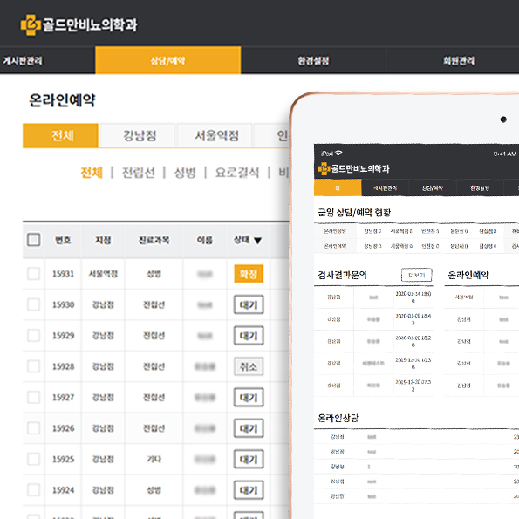Open 상담/예약 in the iPad navigation bar
Viewport: 519px width, 519px height.
pyautogui.click(x=433, y=188)
